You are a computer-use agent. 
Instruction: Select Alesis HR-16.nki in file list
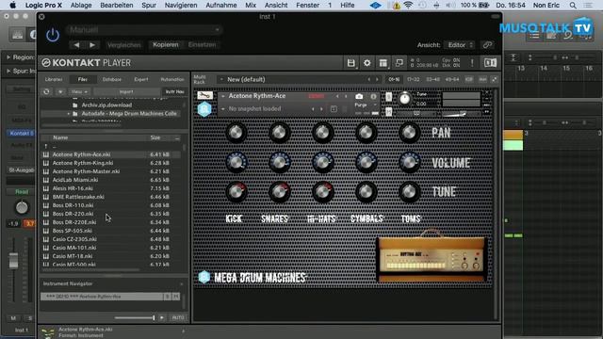(x=110, y=188)
